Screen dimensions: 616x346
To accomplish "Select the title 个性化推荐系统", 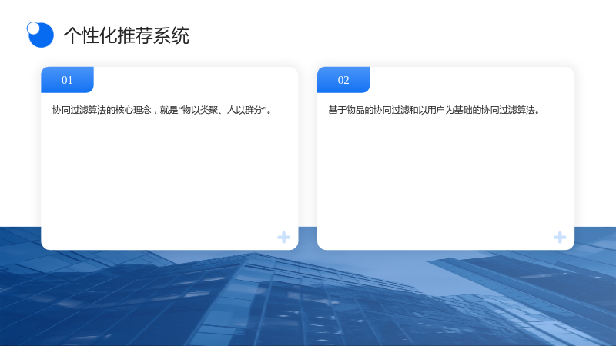I will point(126,35).
